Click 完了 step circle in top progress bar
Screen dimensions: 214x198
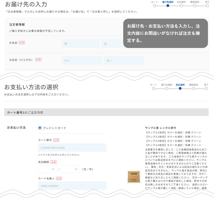pos(207,5)
